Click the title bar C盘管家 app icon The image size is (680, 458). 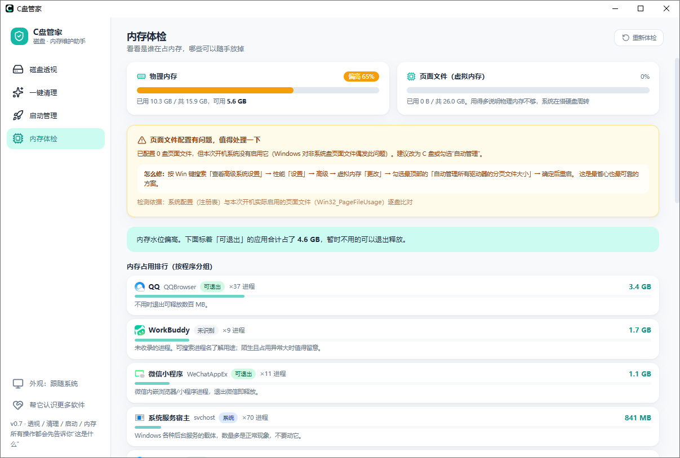pos(9,8)
